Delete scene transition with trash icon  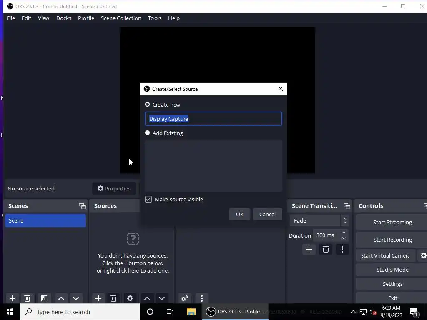tap(326, 249)
